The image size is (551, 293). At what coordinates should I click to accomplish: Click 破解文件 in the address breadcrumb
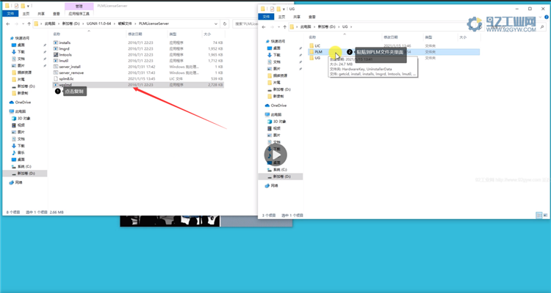coord(125,24)
